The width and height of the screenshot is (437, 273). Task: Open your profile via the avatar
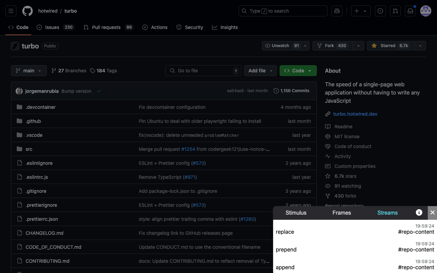tap(425, 11)
